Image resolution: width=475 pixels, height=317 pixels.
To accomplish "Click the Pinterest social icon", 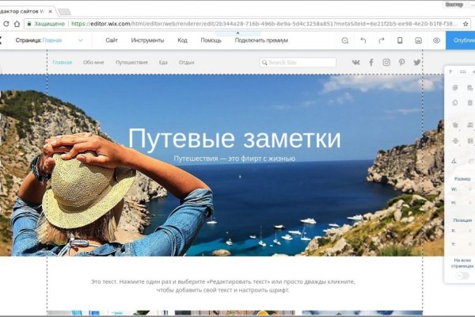I will (x=401, y=62).
